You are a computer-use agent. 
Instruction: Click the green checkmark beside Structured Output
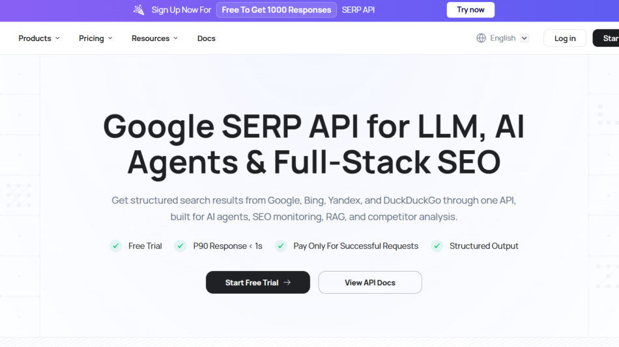[x=437, y=246]
